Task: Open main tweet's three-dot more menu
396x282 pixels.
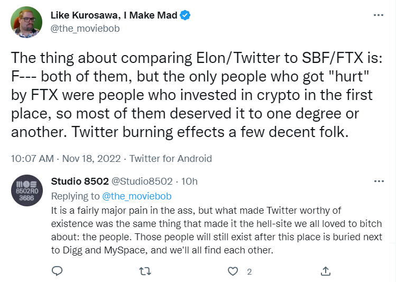Action: tap(379, 16)
